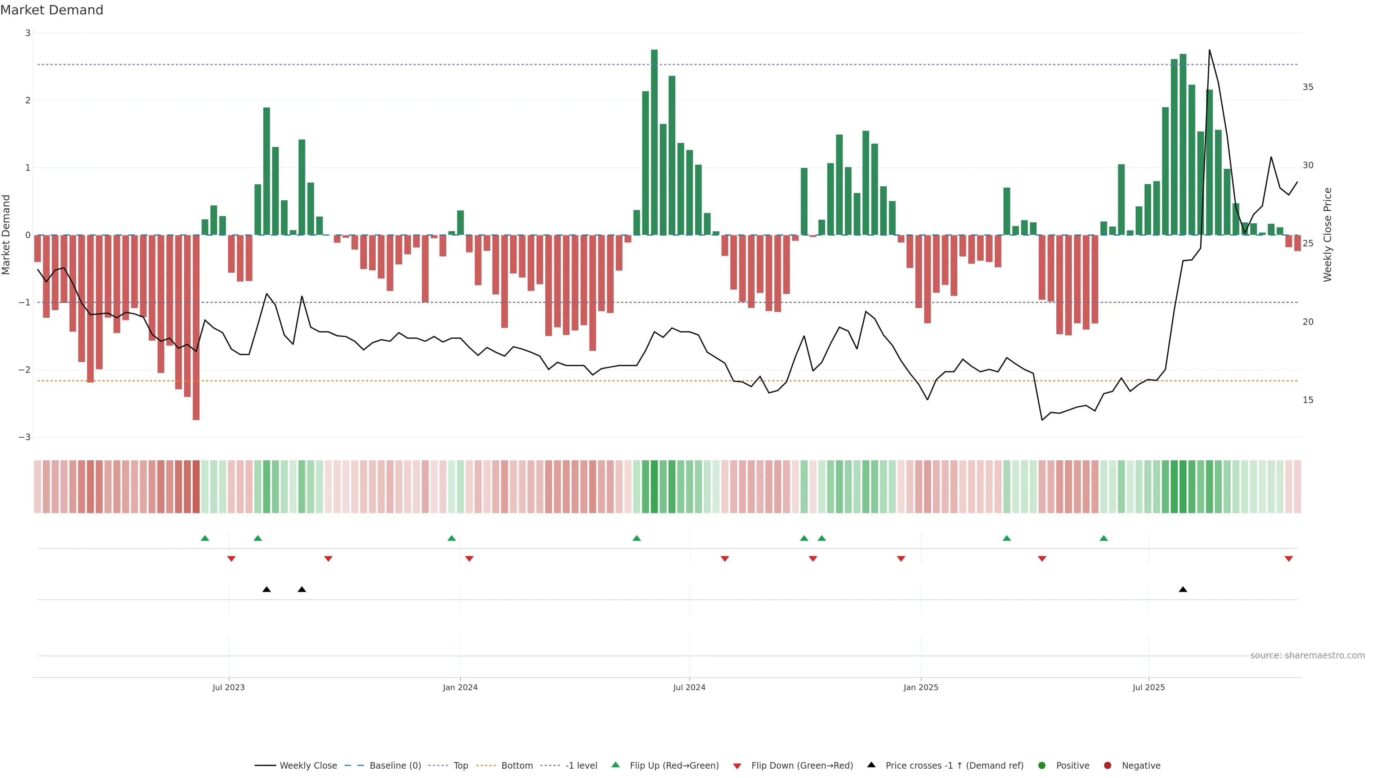Viewport: 1383px width, 778px height.
Task: Click the red Negative legend dot
Action: [1107, 766]
